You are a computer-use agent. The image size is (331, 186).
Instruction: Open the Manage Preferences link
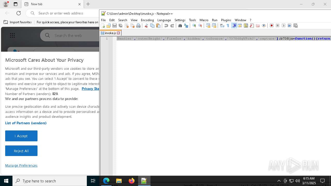pyautogui.click(x=21, y=165)
